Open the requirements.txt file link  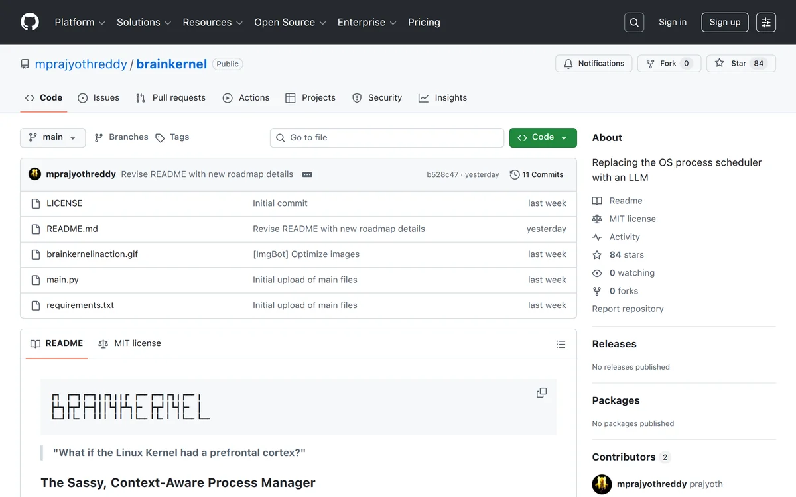pyautogui.click(x=80, y=305)
